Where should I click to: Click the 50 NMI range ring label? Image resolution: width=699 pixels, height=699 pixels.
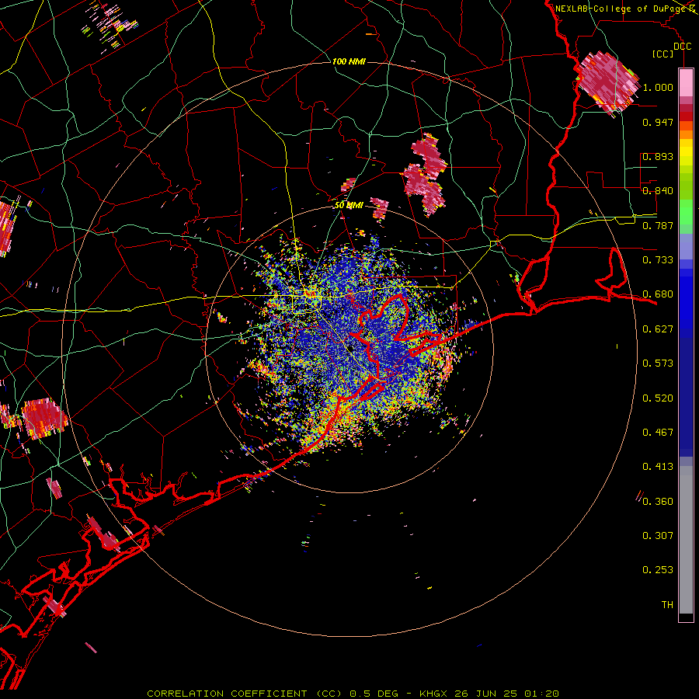click(x=349, y=206)
